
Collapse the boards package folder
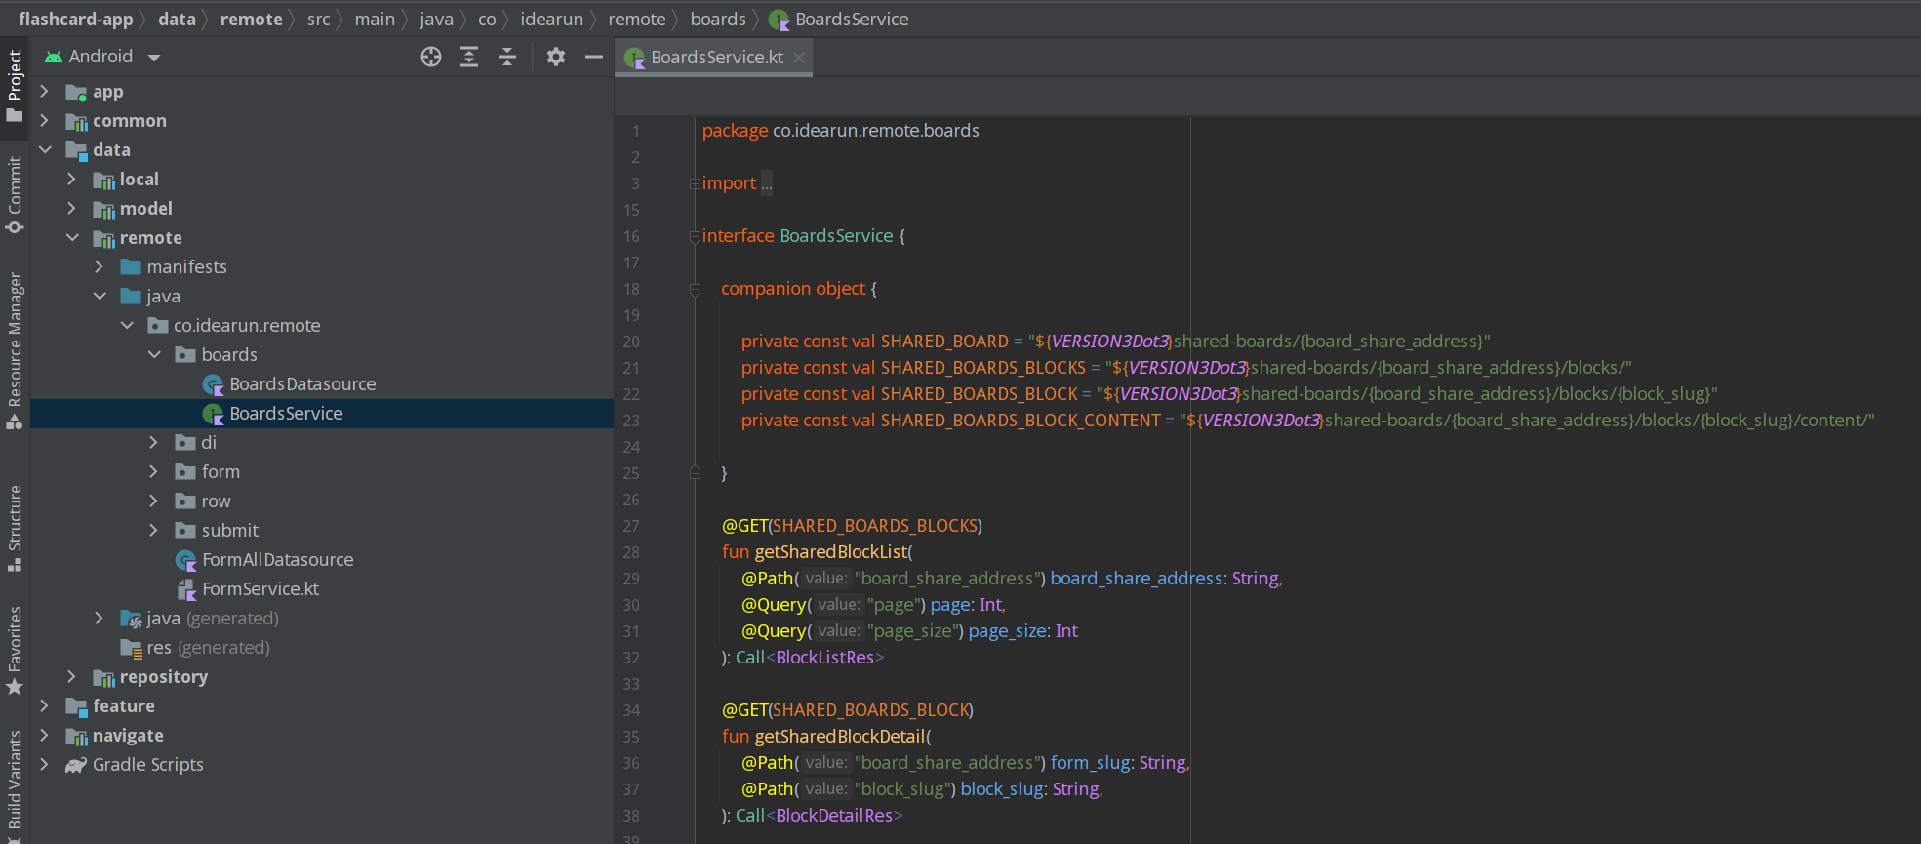(154, 355)
